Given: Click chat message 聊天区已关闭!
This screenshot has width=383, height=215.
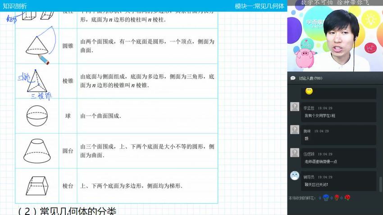Looking at the screenshot, I should pyautogui.click(x=316, y=184).
